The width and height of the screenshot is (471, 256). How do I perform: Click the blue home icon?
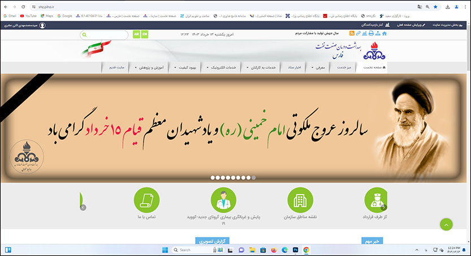pos(384,33)
